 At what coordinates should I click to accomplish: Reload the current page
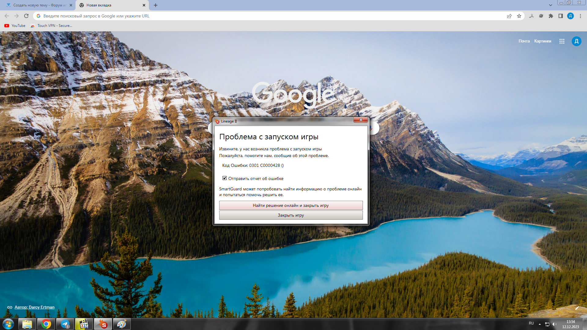click(26, 16)
